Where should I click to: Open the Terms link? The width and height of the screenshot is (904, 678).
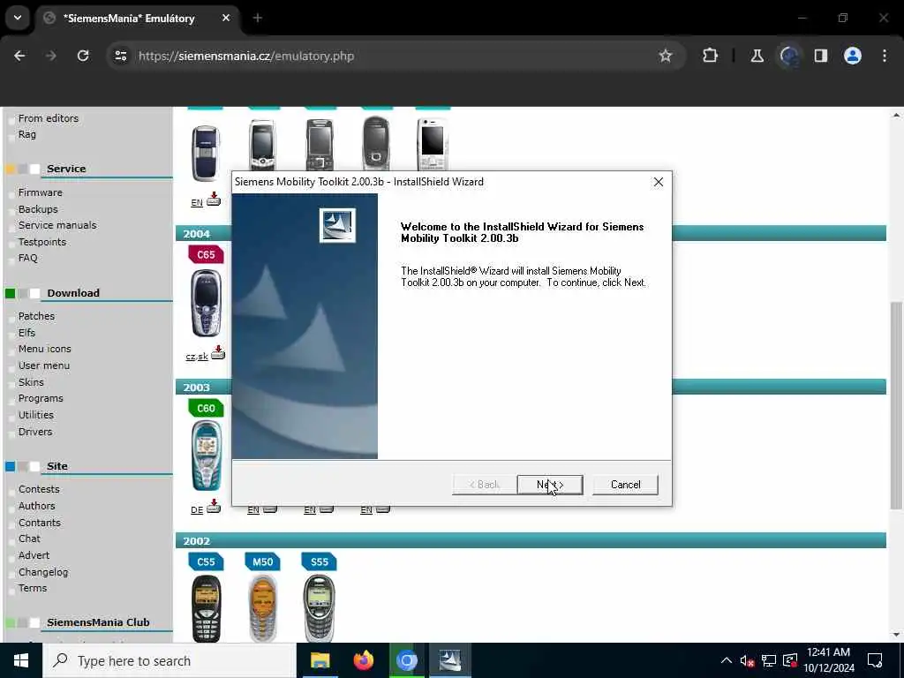[x=33, y=588]
